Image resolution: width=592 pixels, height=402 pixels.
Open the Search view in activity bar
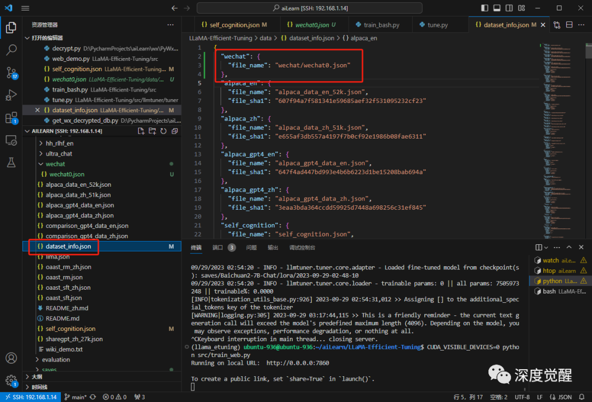12,50
